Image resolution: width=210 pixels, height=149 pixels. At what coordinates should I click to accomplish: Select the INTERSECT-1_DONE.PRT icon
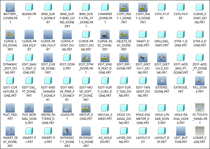tap(67, 131)
